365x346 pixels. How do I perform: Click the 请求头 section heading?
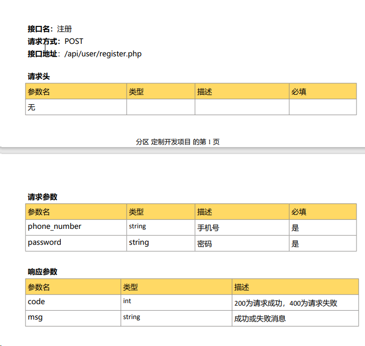coord(38,76)
